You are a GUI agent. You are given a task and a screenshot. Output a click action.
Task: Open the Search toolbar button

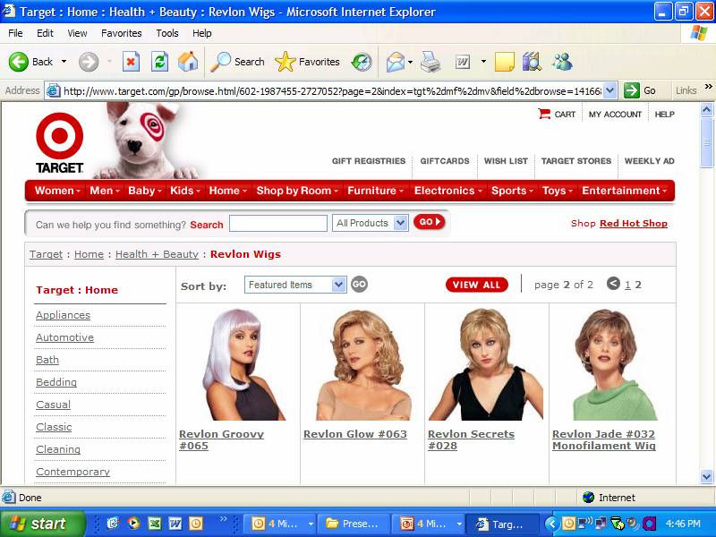tap(237, 62)
